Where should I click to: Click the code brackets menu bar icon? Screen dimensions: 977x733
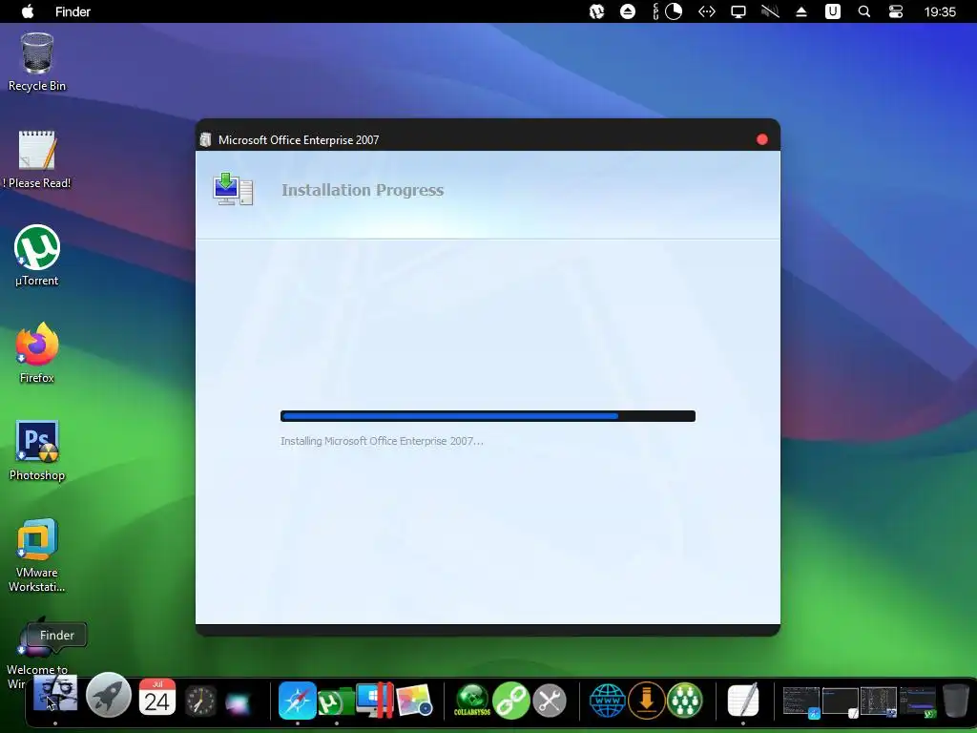tap(707, 11)
